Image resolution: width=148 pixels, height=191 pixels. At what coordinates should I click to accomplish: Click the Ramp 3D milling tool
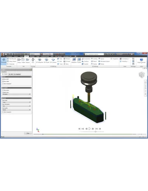click(101, 64)
